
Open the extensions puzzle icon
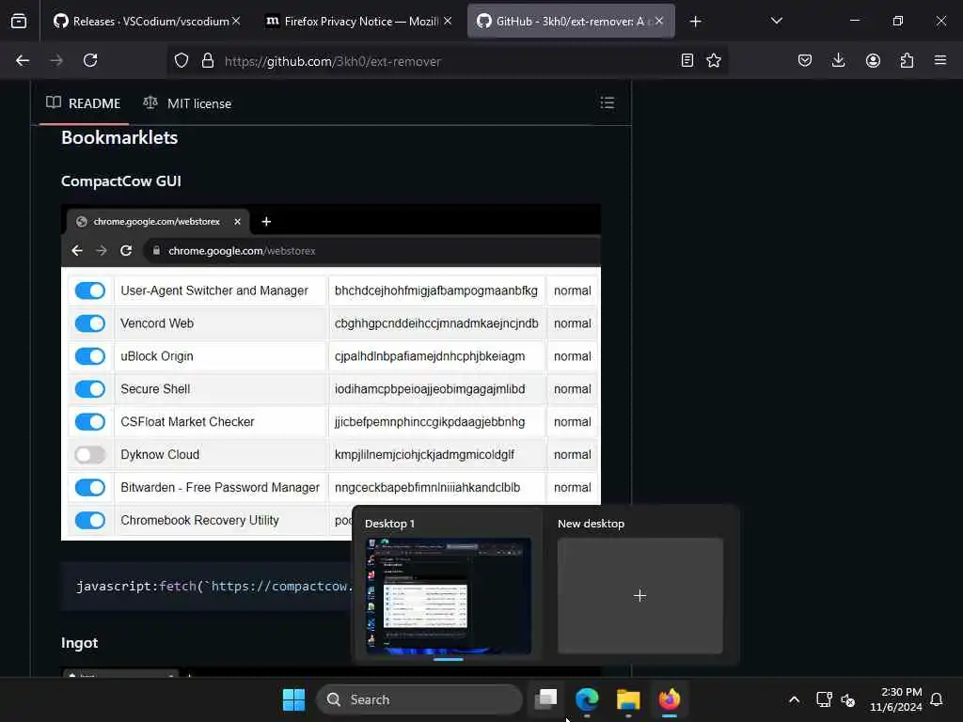click(x=907, y=61)
